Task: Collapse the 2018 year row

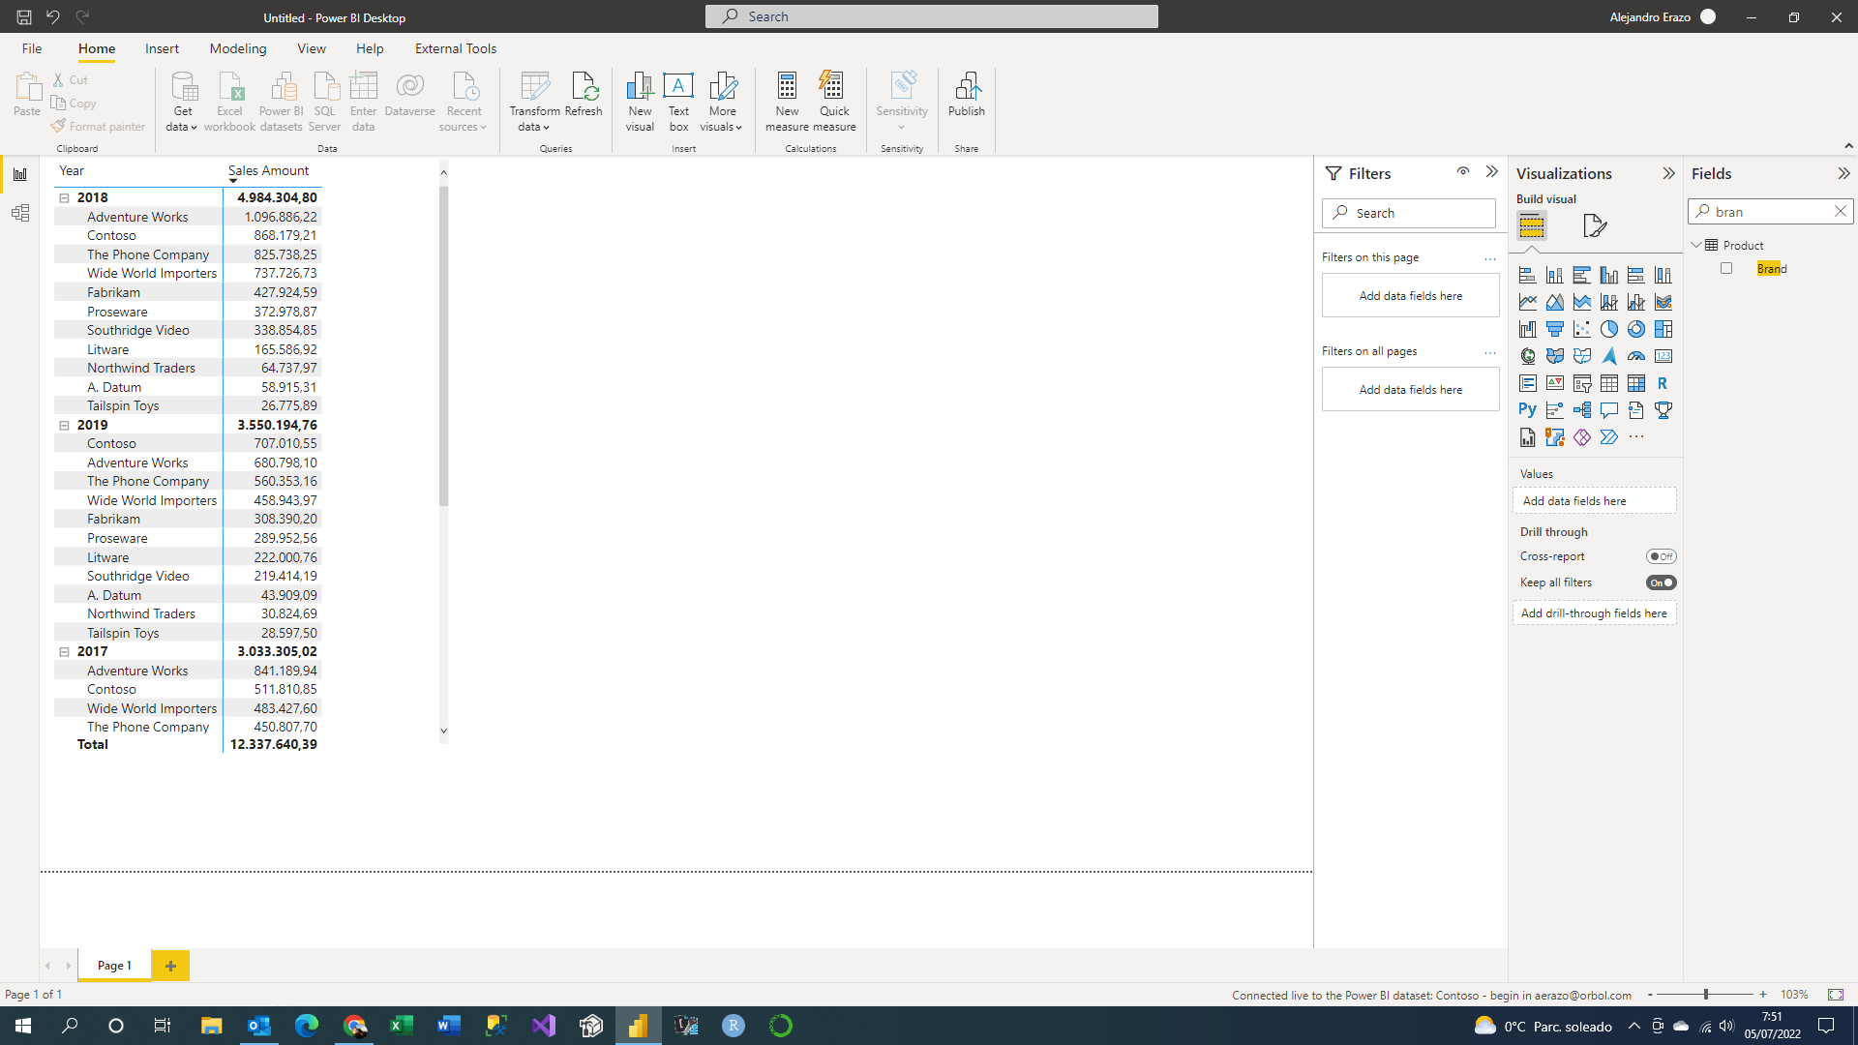Action: [65, 197]
